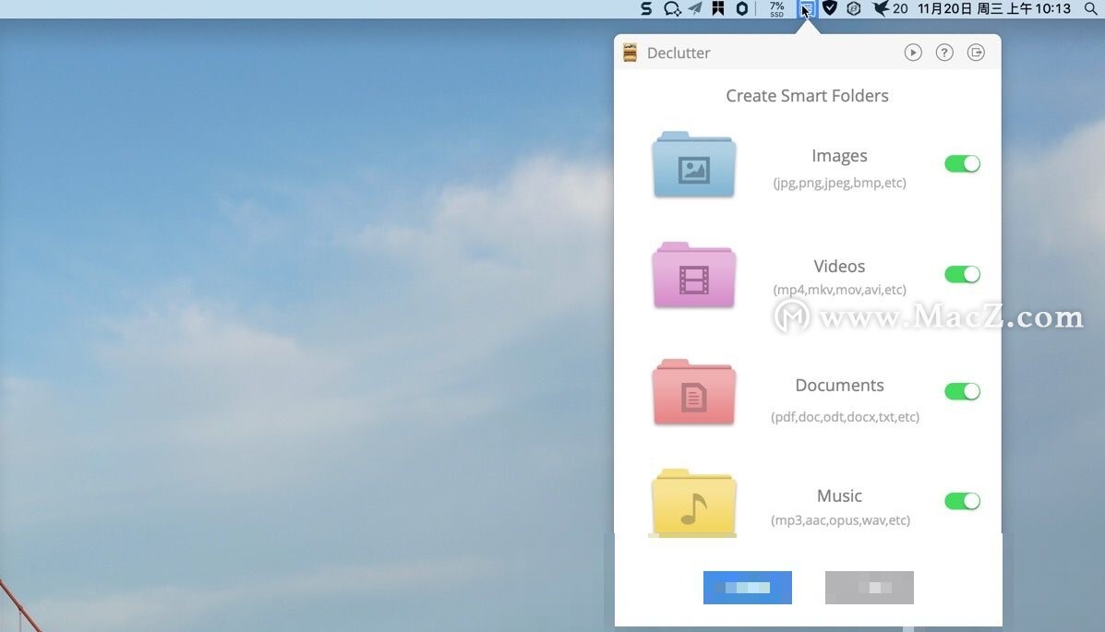Open Spotlight search magnifier icon
The width and height of the screenshot is (1105, 632).
[1090, 9]
